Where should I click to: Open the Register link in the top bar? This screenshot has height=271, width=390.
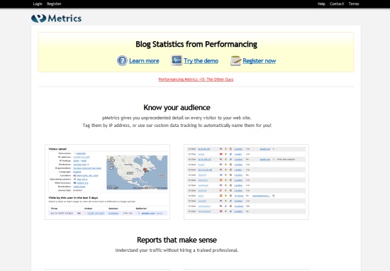point(54,4)
